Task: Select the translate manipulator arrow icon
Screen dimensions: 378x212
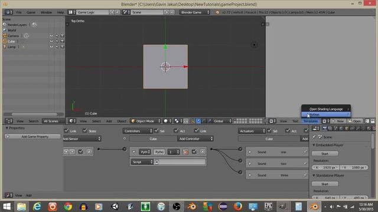Action: click(198, 121)
